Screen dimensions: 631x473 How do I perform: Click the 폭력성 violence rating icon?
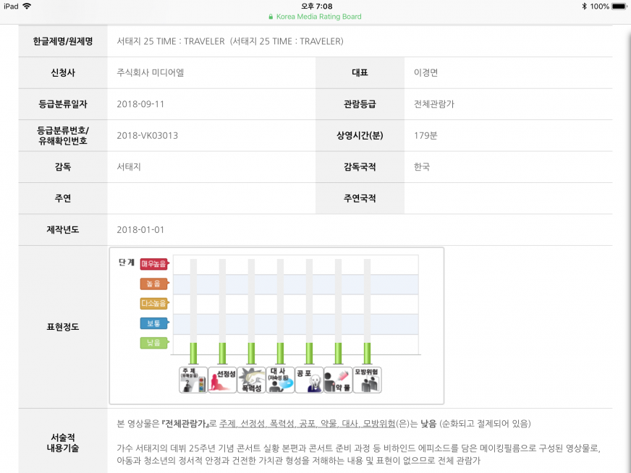251,380
